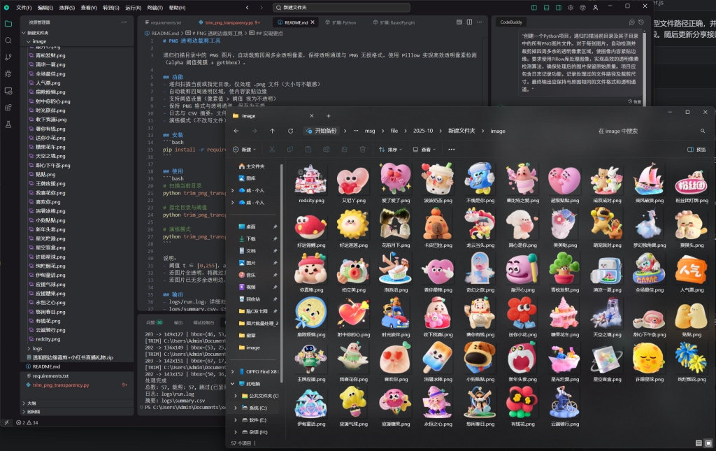Open the Search view in activity bar
The image size is (716, 451).
click(x=8, y=40)
